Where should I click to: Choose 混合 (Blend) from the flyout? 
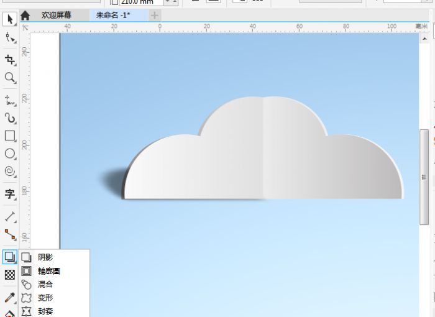coord(45,284)
